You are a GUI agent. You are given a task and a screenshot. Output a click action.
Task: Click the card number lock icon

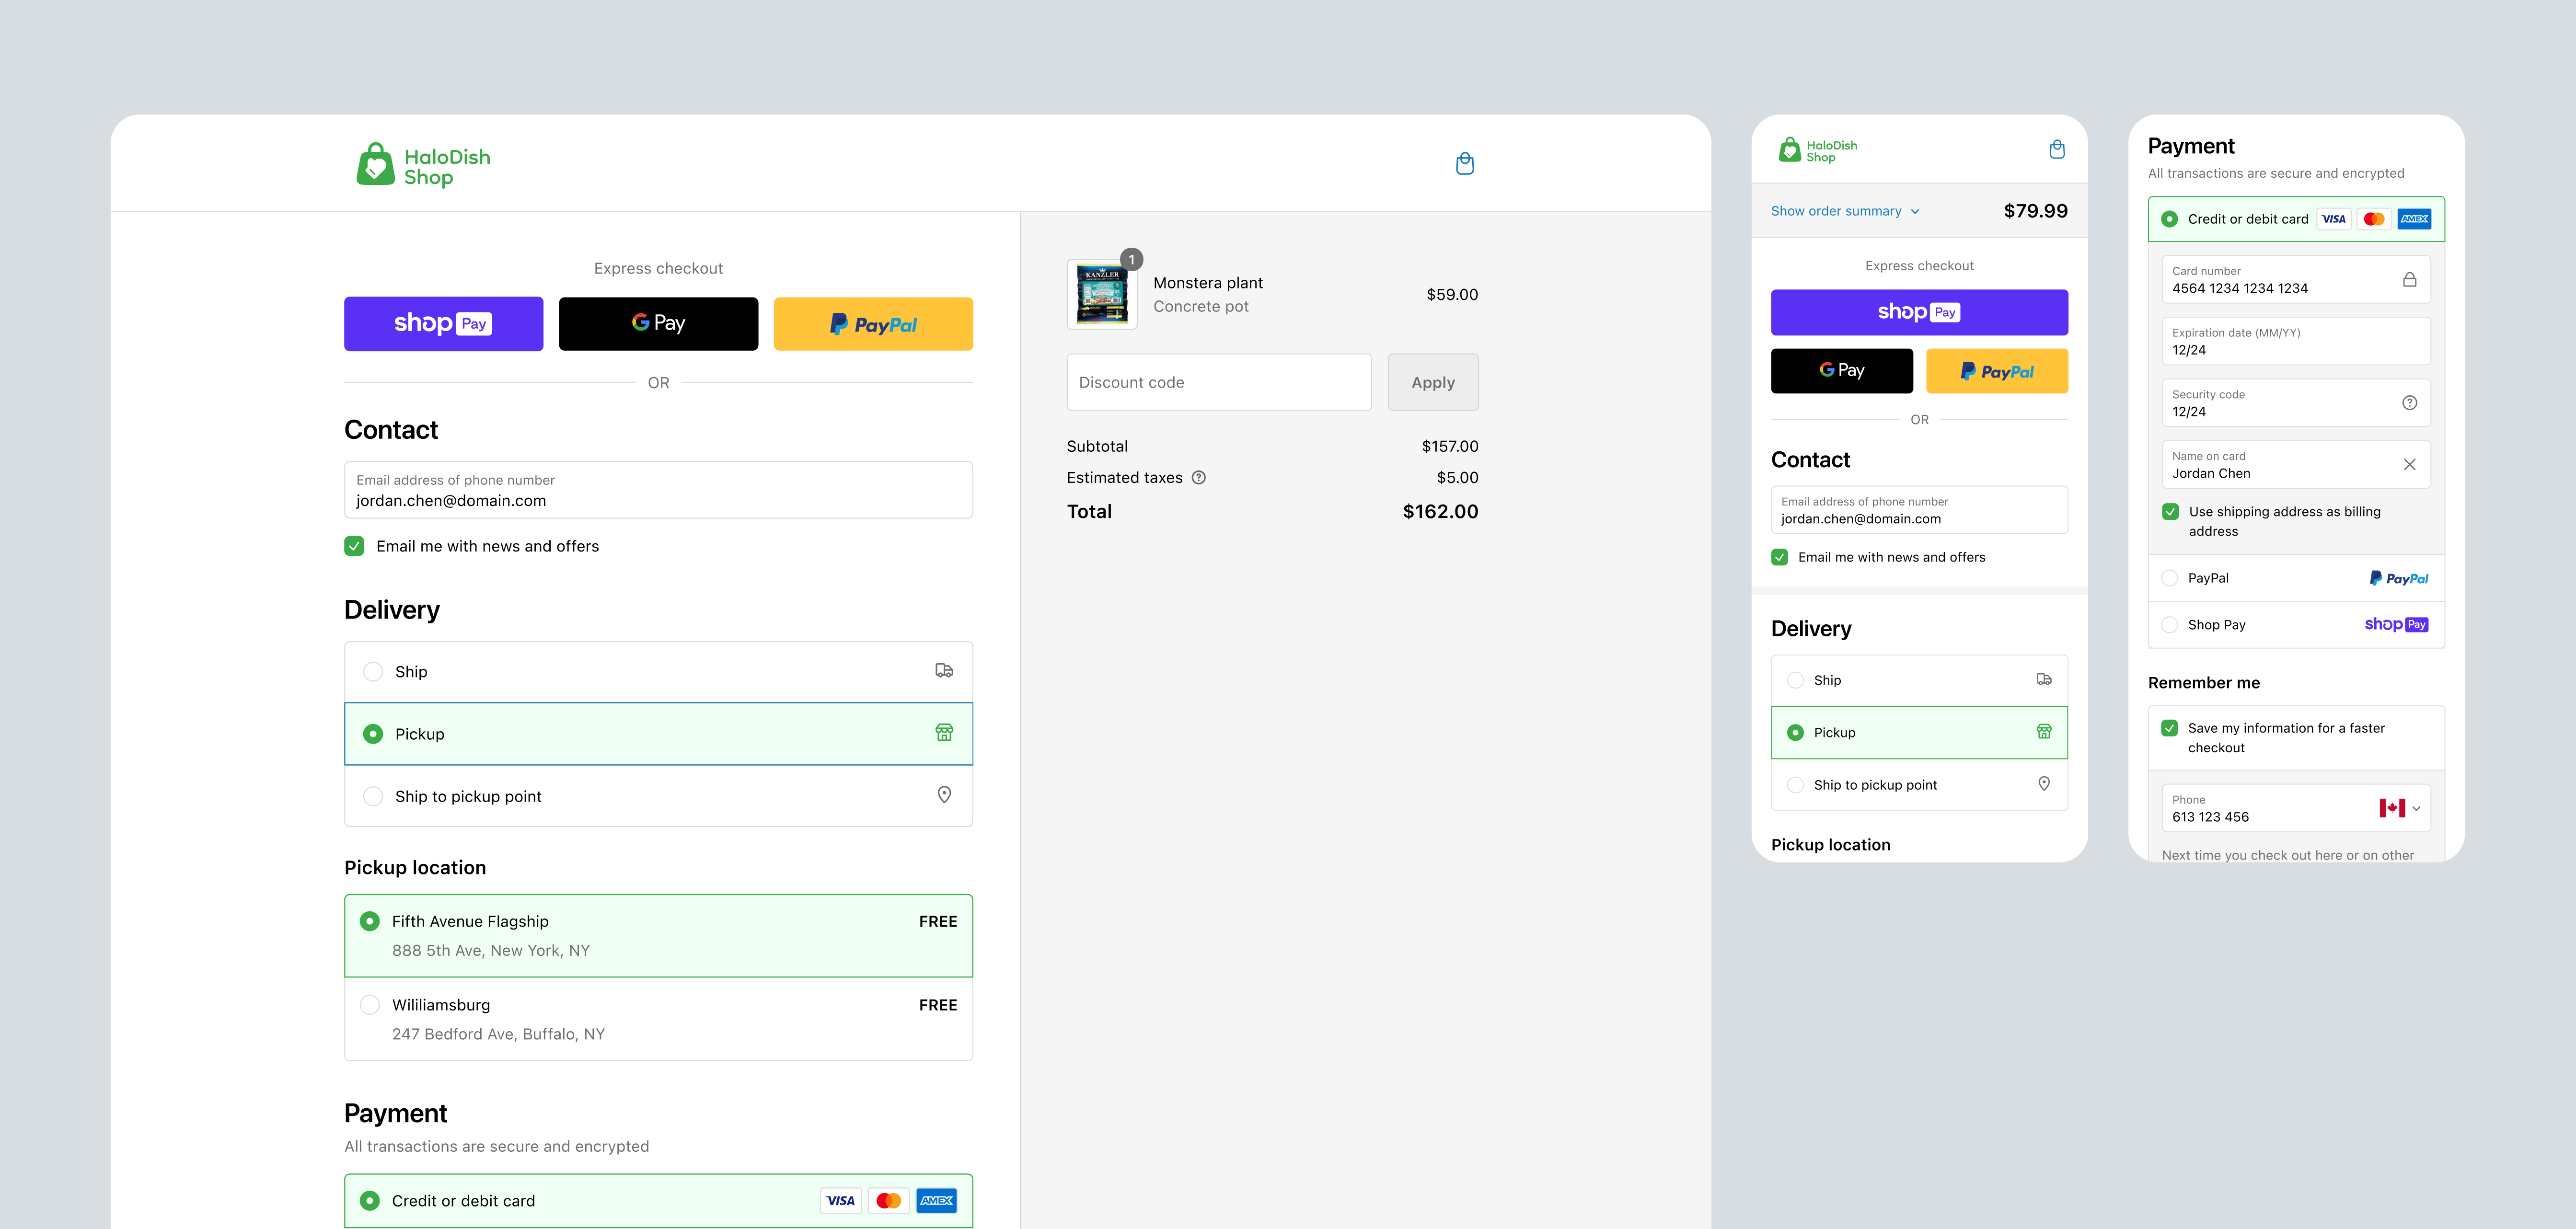(x=2409, y=280)
